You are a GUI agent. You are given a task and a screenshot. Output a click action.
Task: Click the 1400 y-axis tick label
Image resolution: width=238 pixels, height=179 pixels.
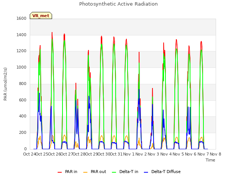tap(22, 35)
